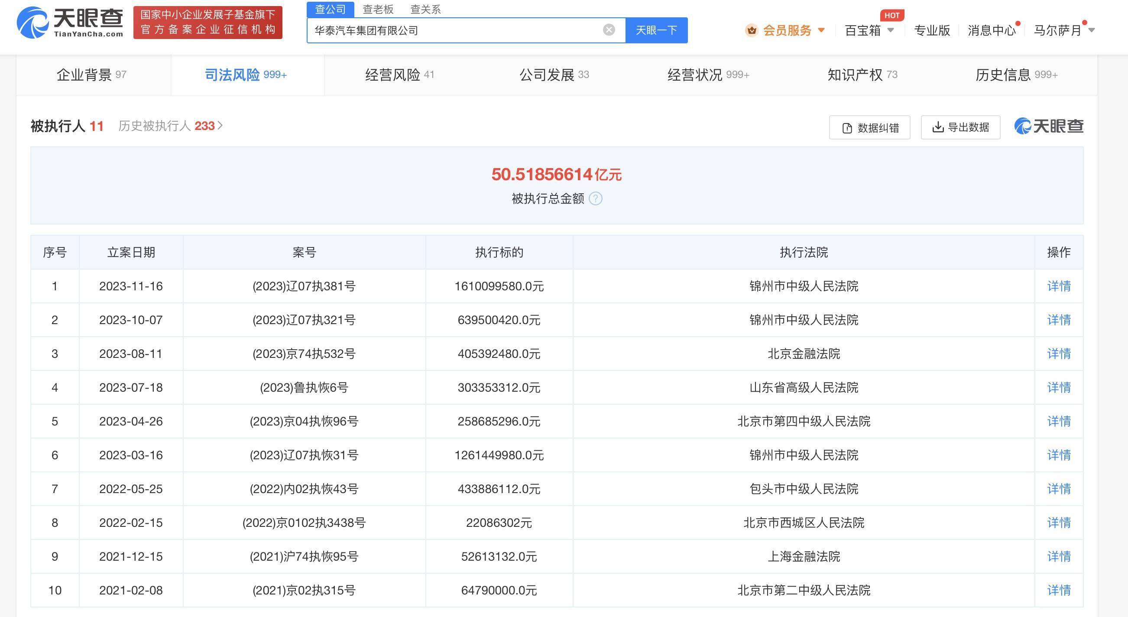Expand 历史被执行人 233 chevron
Image resolution: width=1128 pixels, height=617 pixels.
click(x=220, y=126)
